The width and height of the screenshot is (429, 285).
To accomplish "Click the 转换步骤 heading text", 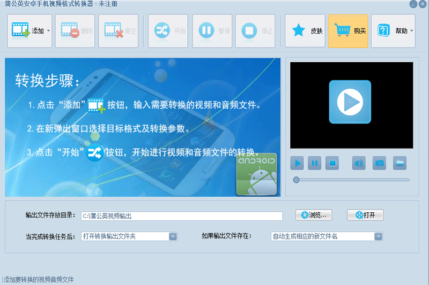I will (x=47, y=81).
